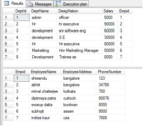Click the Results grid icon

7,3
